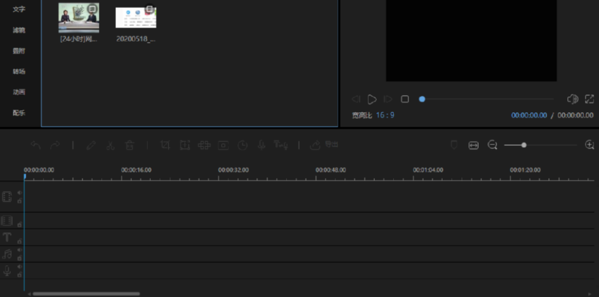
Task: Click the redo arrow in the toolbar
Action: coord(55,145)
